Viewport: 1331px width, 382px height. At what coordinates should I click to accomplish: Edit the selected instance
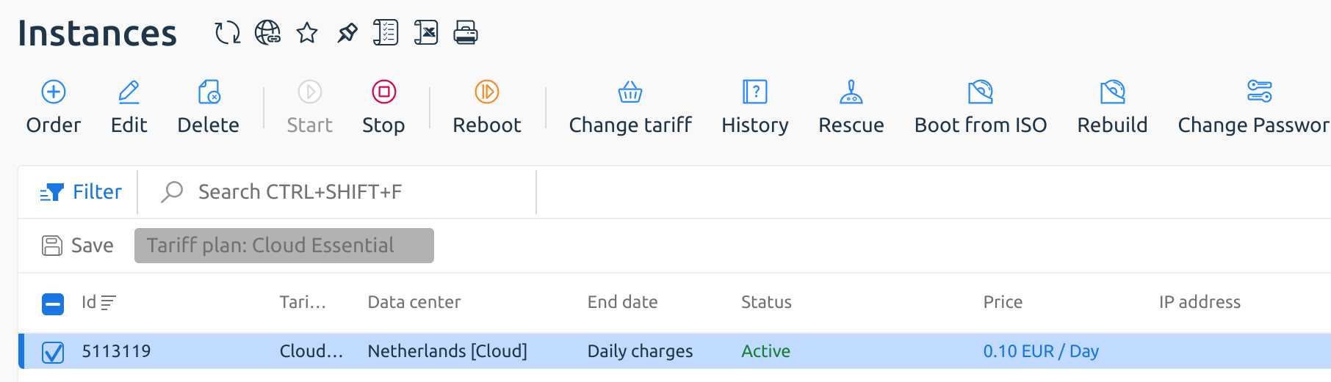(129, 108)
